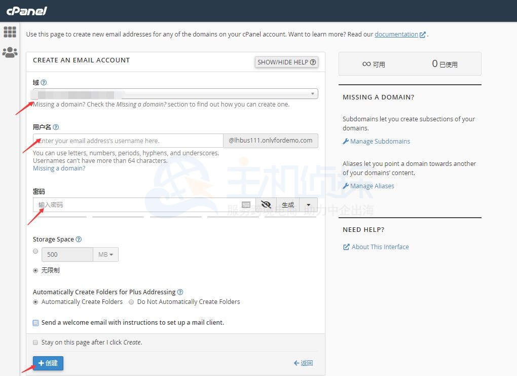Open About This Interface link
This screenshot has width=517, height=376.
pos(376,247)
